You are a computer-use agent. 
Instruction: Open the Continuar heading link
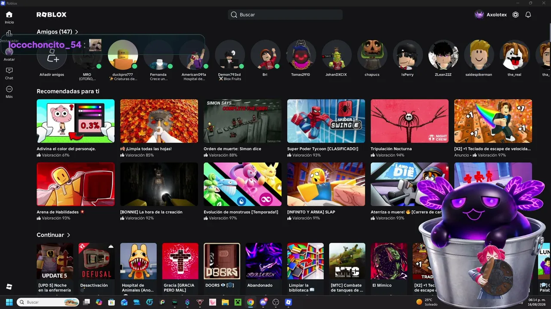coord(50,235)
